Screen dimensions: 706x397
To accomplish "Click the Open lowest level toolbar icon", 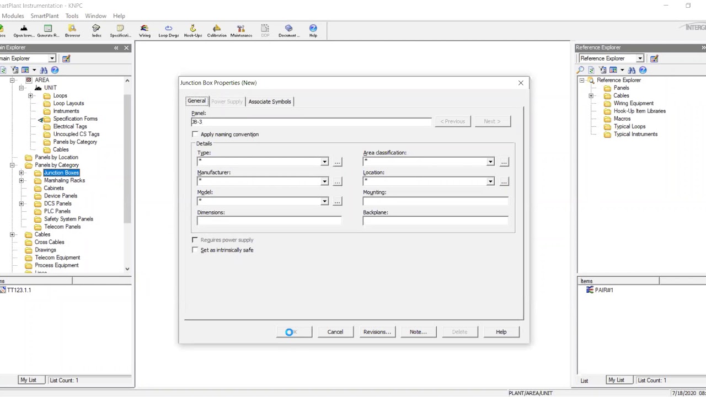I will [x=24, y=31].
